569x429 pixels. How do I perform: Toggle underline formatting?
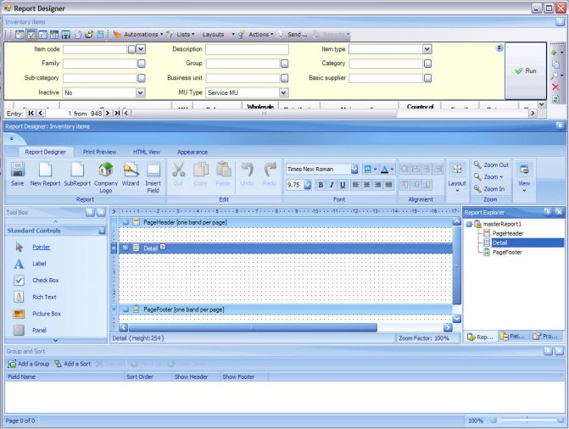pos(343,185)
